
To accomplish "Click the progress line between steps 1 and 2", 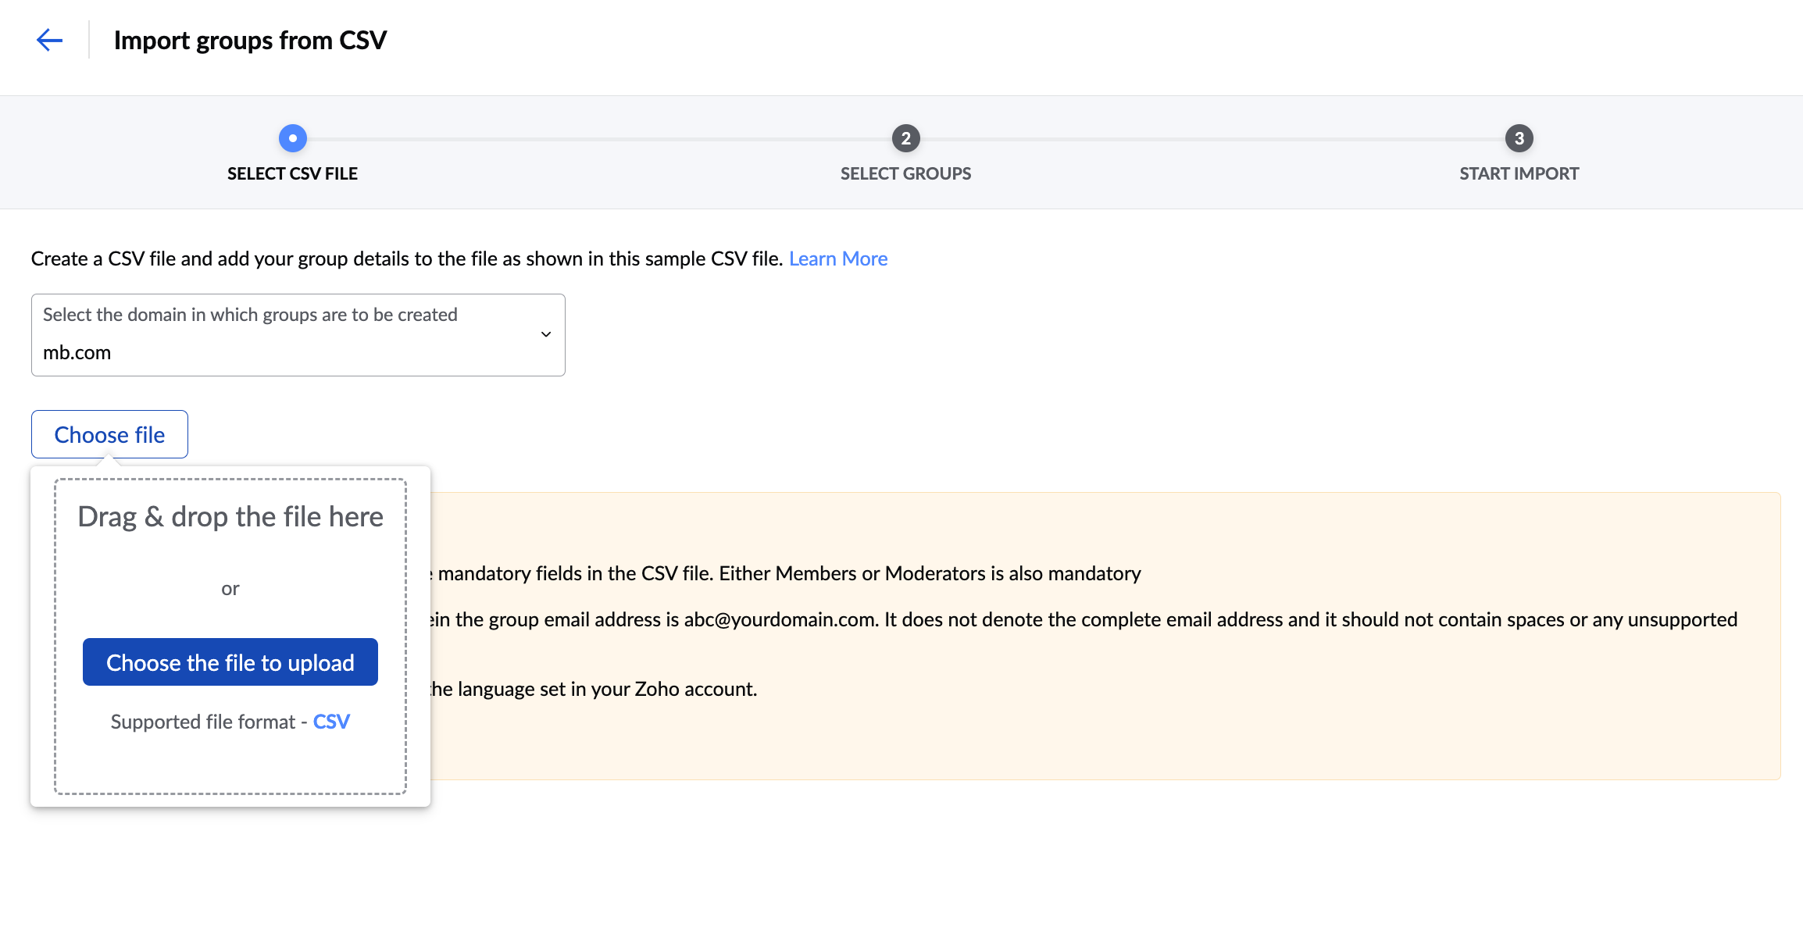I will point(599,139).
